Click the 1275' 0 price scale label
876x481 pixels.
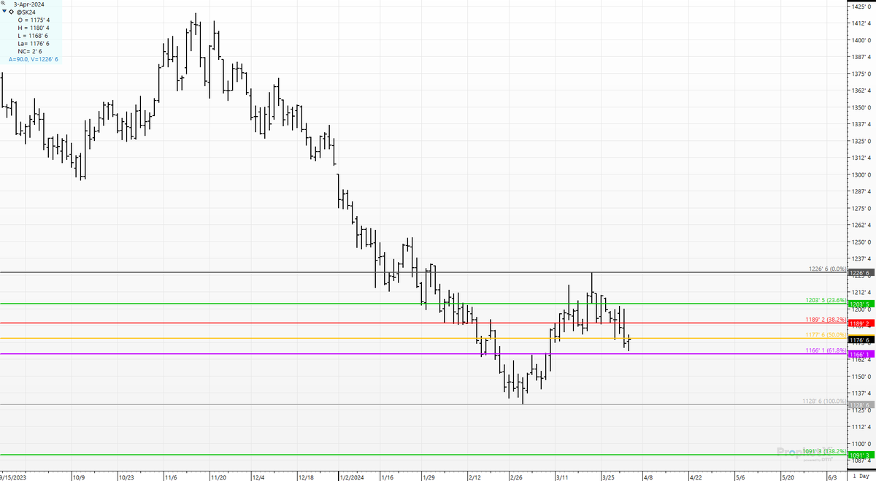(861, 208)
